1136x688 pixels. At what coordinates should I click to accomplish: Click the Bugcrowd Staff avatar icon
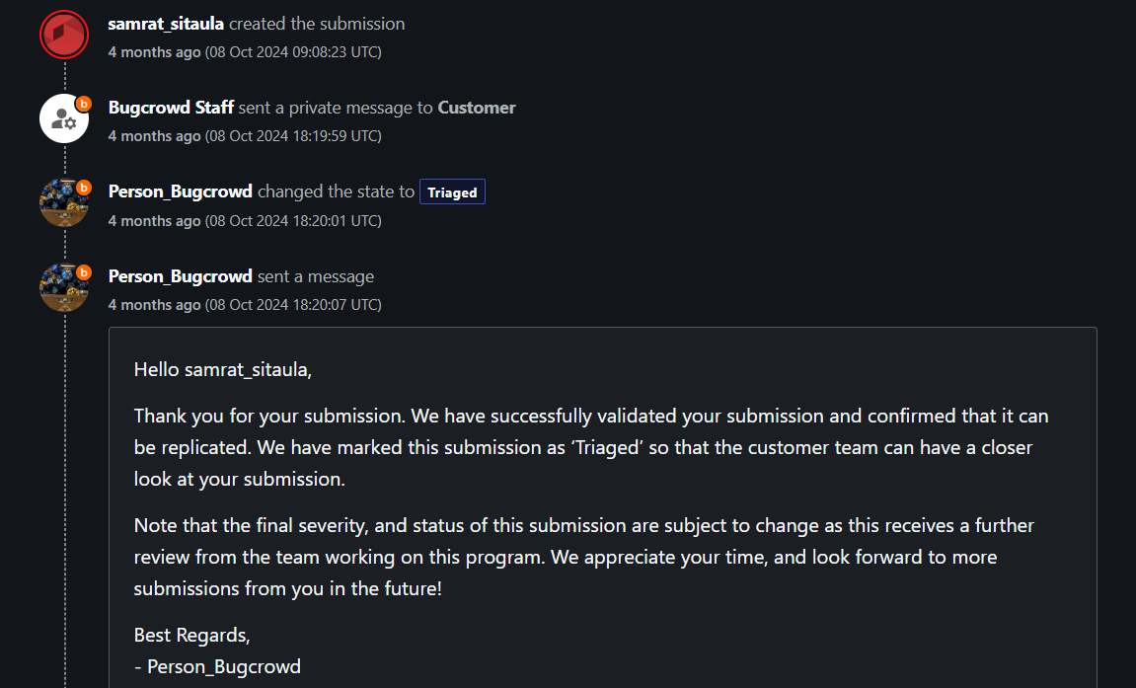[x=64, y=118]
